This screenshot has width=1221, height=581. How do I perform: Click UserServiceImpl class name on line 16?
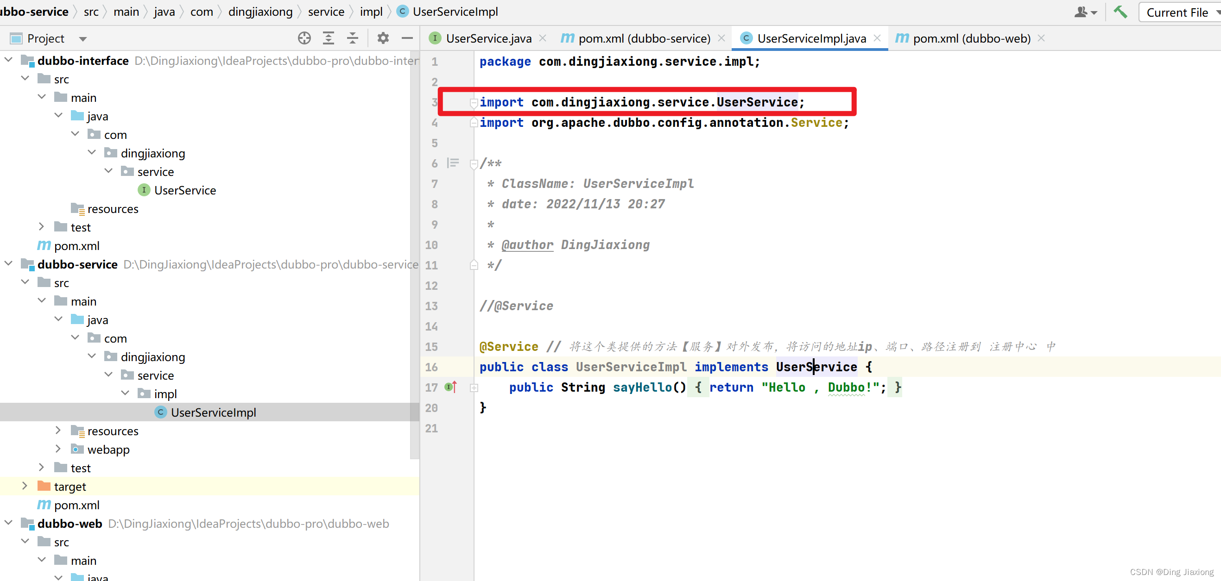coord(631,367)
